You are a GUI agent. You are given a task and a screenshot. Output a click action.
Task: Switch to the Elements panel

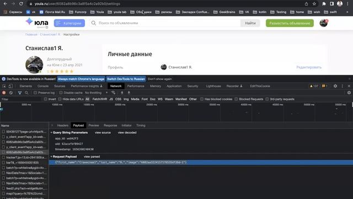tap(26, 86)
